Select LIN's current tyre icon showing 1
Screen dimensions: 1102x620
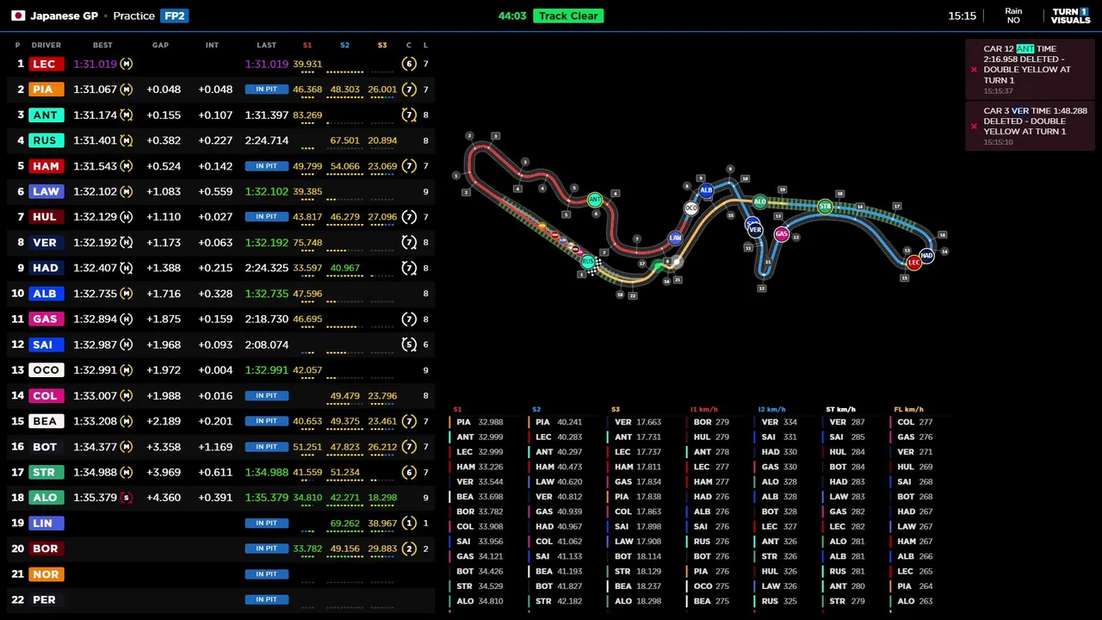click(409, 523)
